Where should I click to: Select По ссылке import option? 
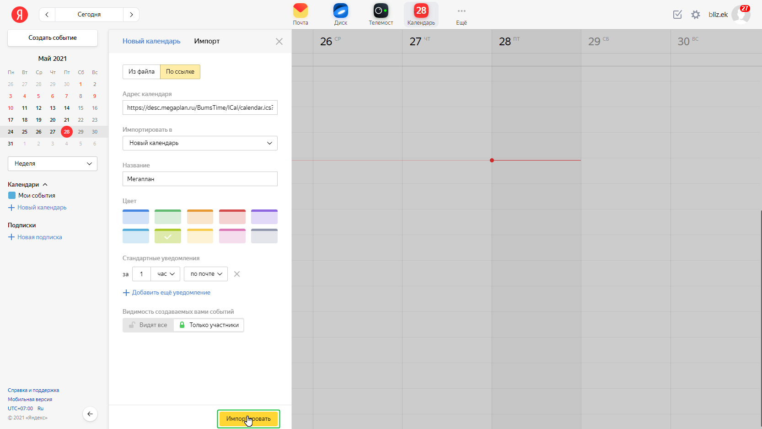[x=180, y=72]
